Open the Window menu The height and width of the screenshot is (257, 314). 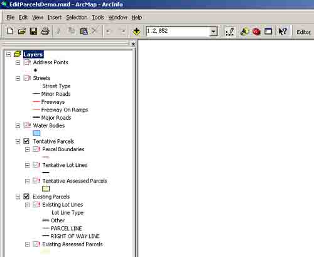[x=117, y=18]
